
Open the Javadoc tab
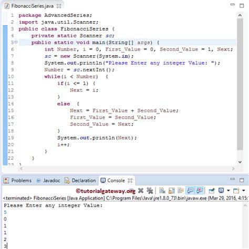[x=48, y=181]
